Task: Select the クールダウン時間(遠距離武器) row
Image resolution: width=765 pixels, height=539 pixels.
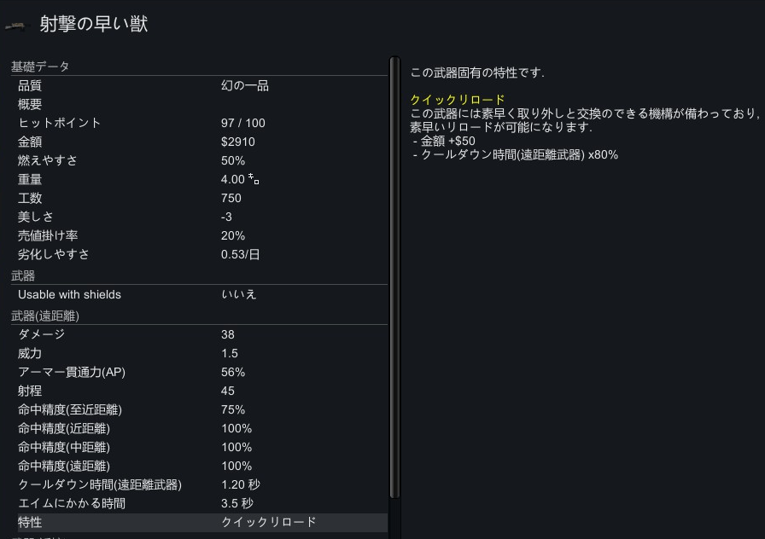Action: click(202, 485)
